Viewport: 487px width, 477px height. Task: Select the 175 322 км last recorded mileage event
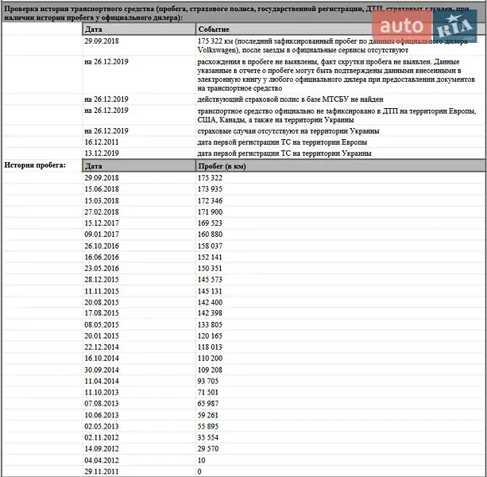click(x=334, y=45)
